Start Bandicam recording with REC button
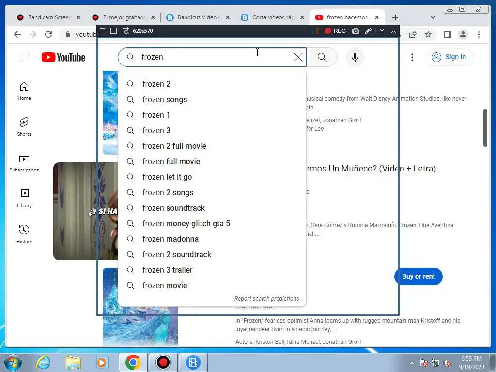Screen dimensions: 496x372 (x=335, y=31)
